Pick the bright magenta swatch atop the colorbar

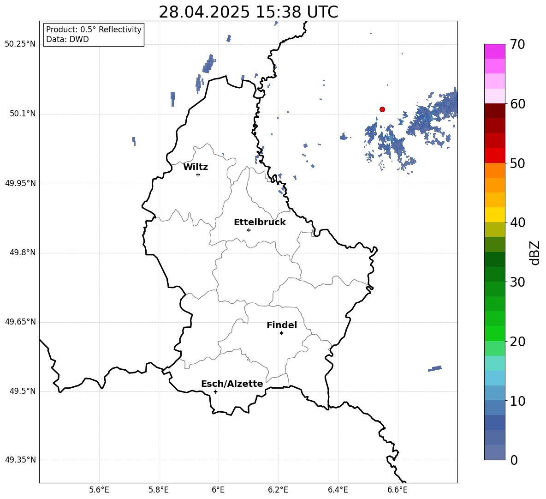coord(495,51)
